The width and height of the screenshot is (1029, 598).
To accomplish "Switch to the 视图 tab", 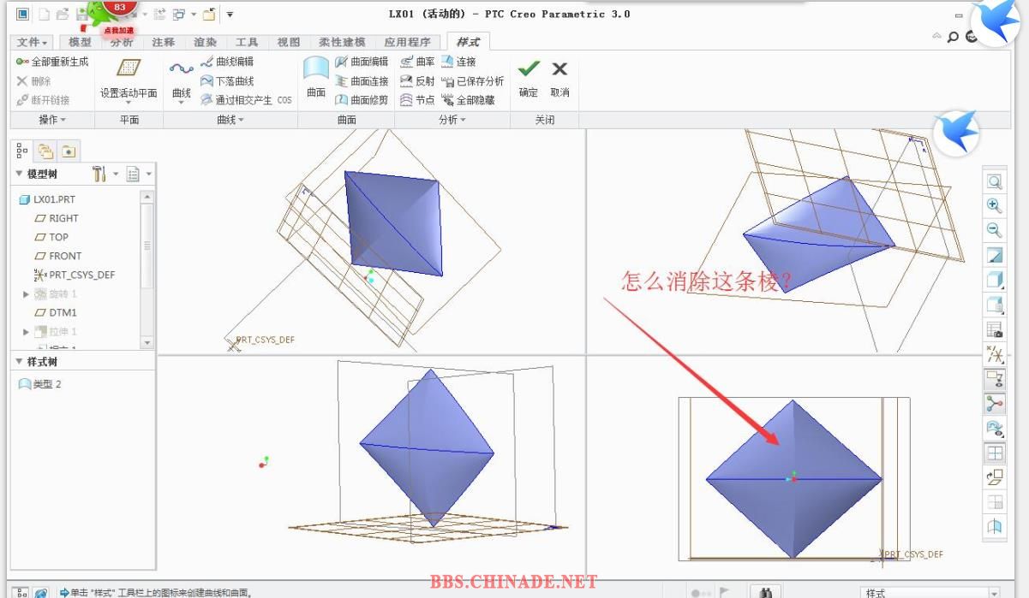I will (289, 42).
